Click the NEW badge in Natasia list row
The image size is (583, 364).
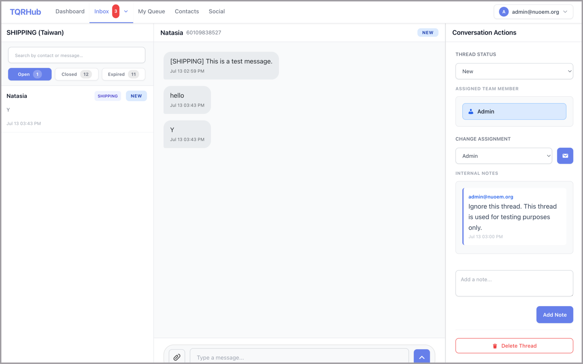pyautogui.click(x=136, y=96)
